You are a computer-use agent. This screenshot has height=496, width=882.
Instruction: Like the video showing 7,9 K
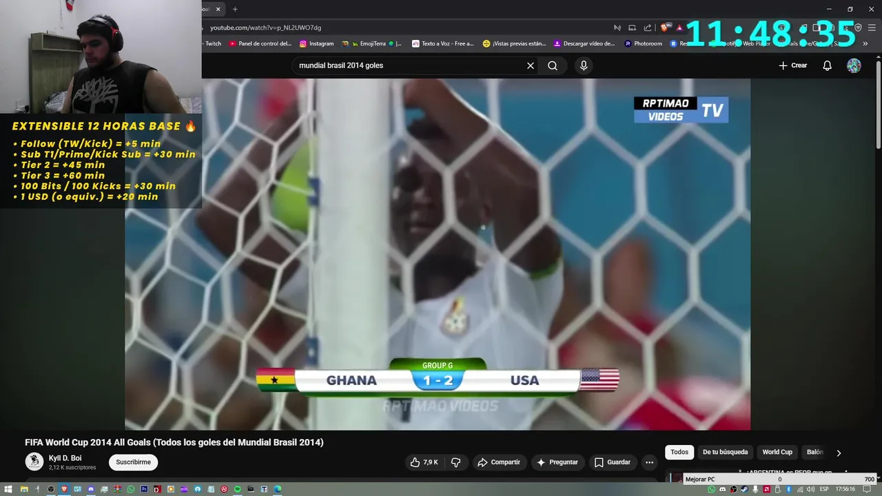(424, 462)
